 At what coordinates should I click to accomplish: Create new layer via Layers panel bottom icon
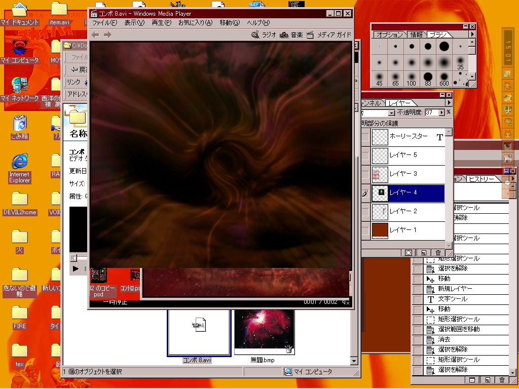pos(424,253)
